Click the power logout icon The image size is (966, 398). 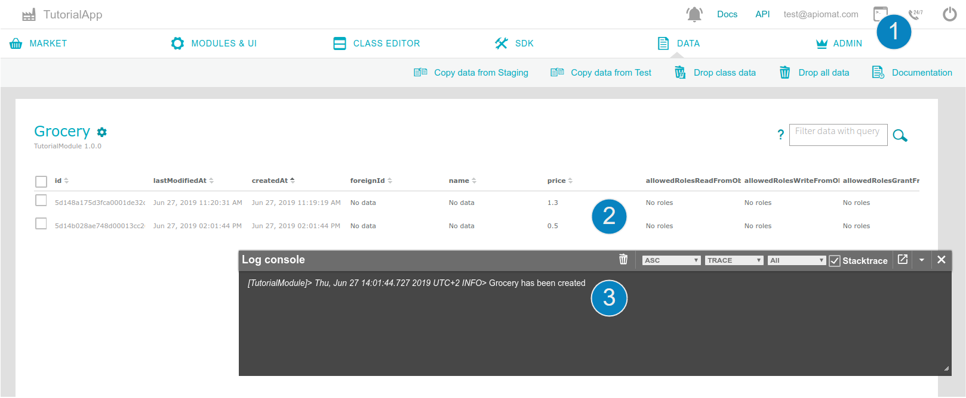tap(949, 14)
